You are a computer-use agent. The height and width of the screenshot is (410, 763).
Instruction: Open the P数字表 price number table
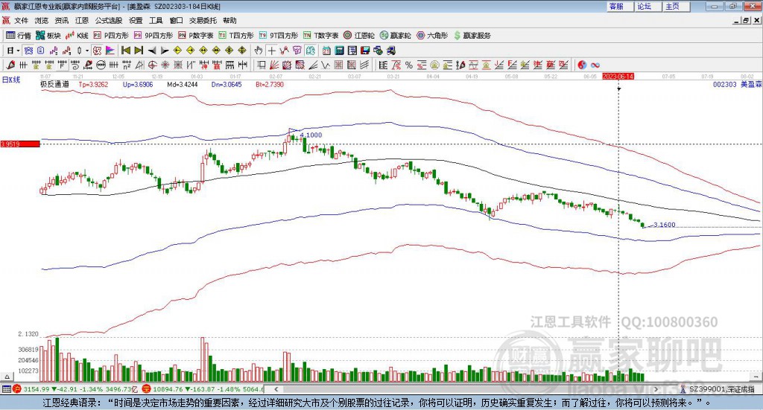[196, 36]
